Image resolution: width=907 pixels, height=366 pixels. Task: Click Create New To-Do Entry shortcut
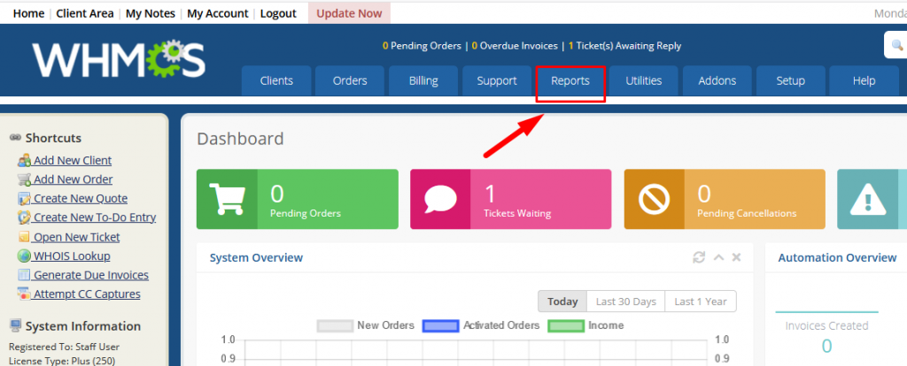(x=94, y=217)
